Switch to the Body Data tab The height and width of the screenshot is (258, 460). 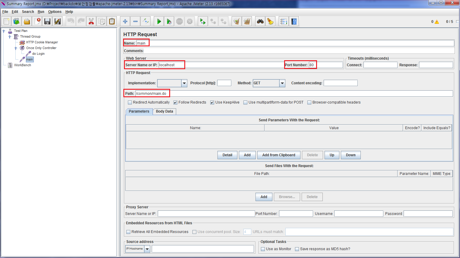click(164, 111)
